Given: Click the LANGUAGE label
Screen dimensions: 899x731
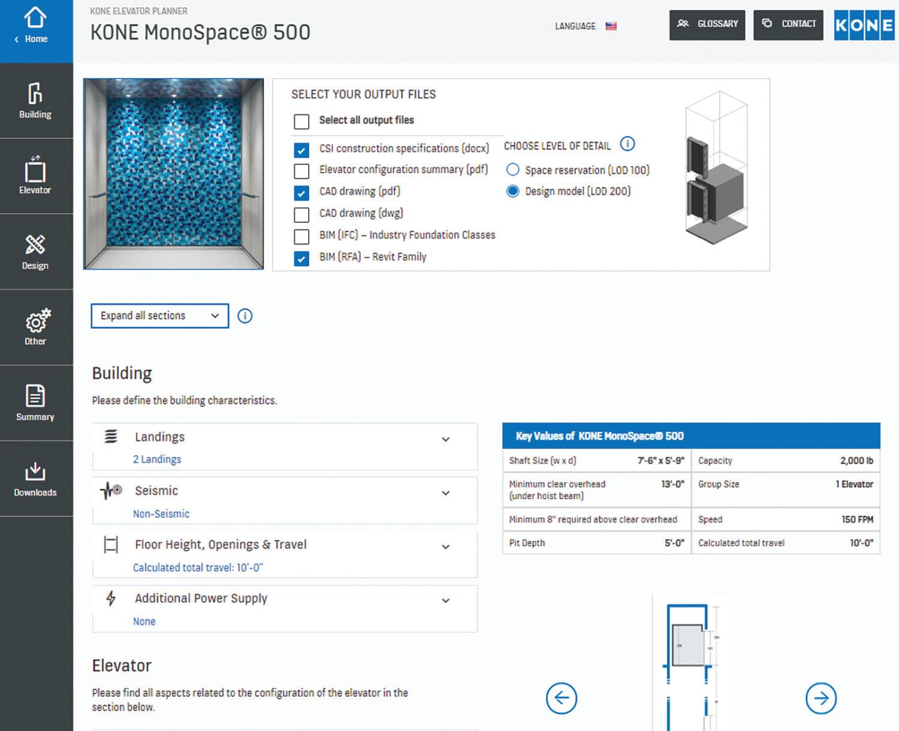Looking at the screenshot, I should [575, 26].
